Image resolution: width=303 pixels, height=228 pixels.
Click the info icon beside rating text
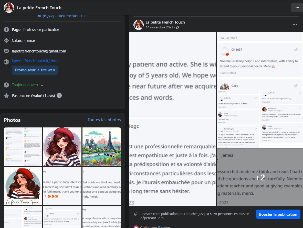point(59,96)
